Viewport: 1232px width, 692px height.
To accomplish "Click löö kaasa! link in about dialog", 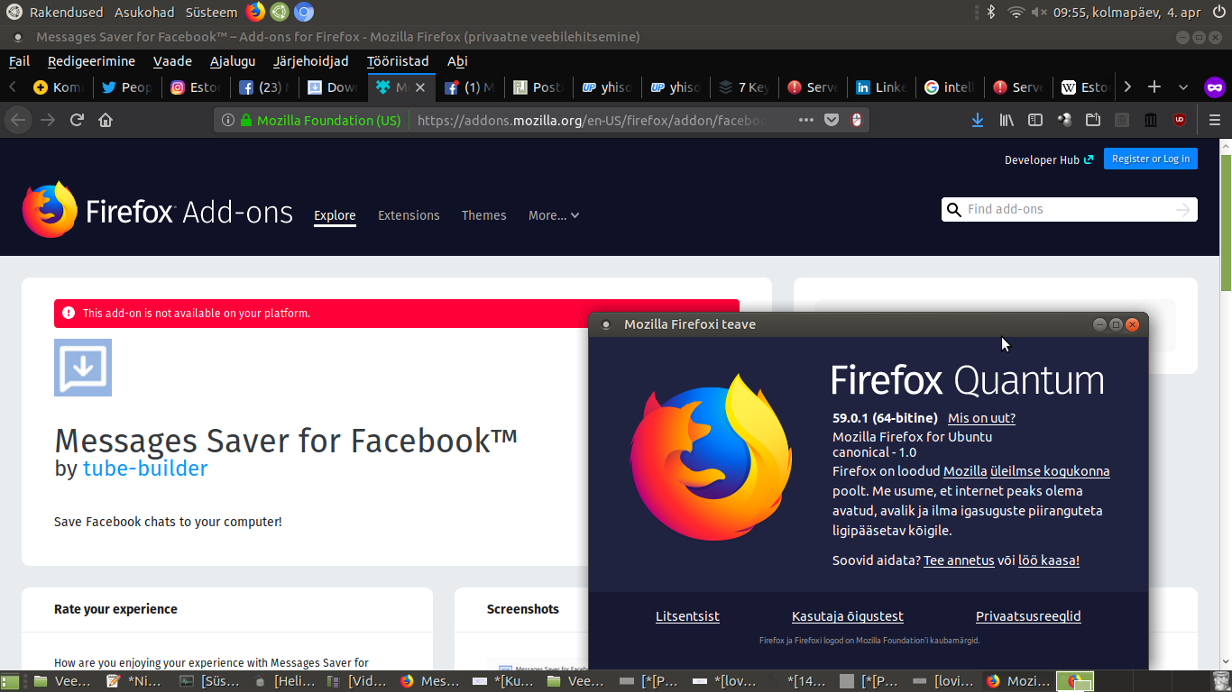I will click(x=1049, y=560).
